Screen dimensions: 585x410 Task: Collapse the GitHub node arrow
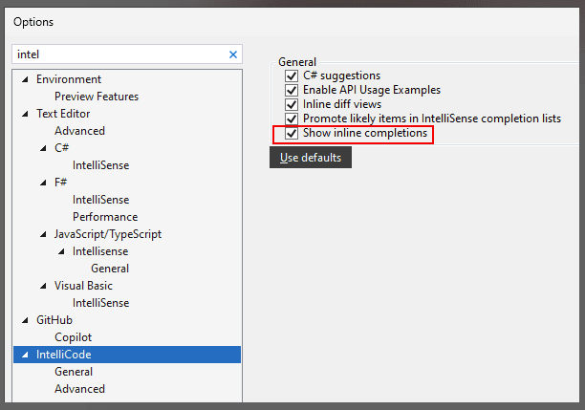(x=25, y=320)
